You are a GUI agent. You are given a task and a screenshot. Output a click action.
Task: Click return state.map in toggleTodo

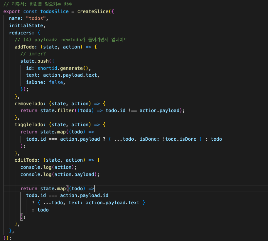point(43,132)
